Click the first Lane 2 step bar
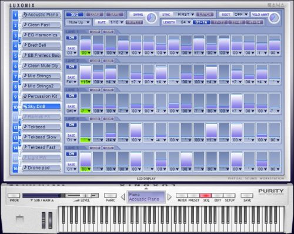The height and width of the screenshot is (234, 294). point(86,72)
